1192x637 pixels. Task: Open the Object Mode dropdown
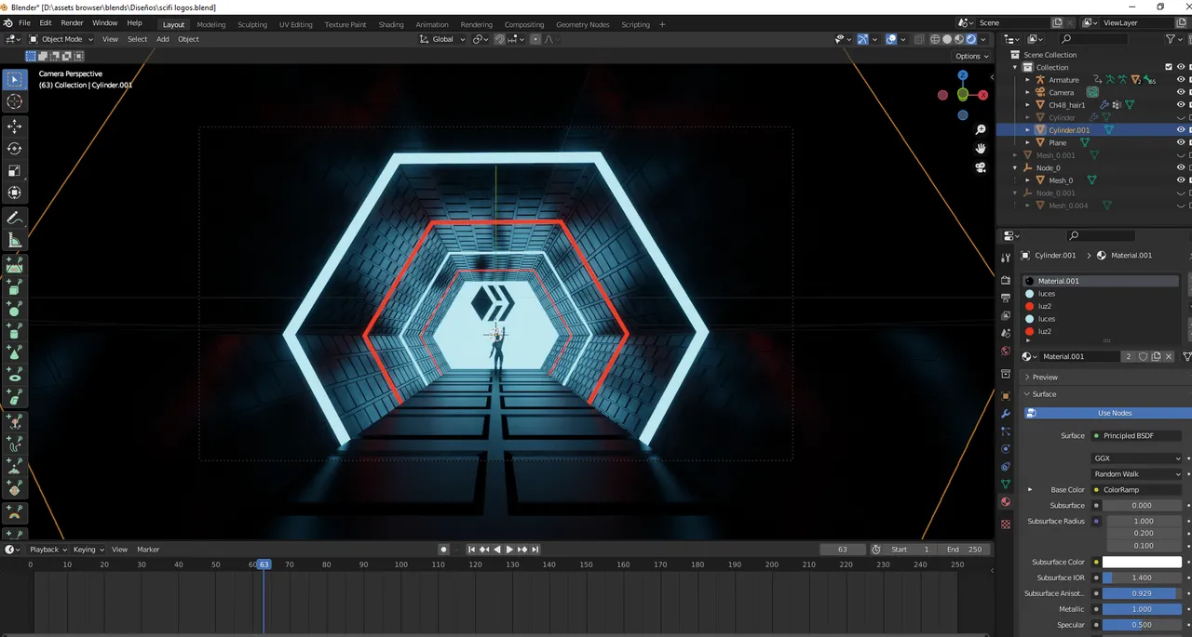(61, 39)
